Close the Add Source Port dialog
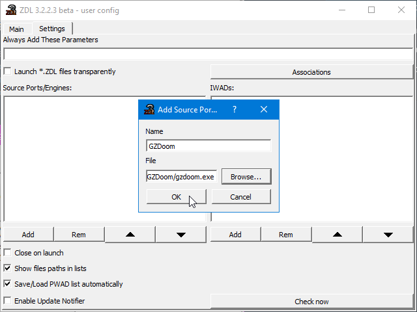 tap(264, 110)
